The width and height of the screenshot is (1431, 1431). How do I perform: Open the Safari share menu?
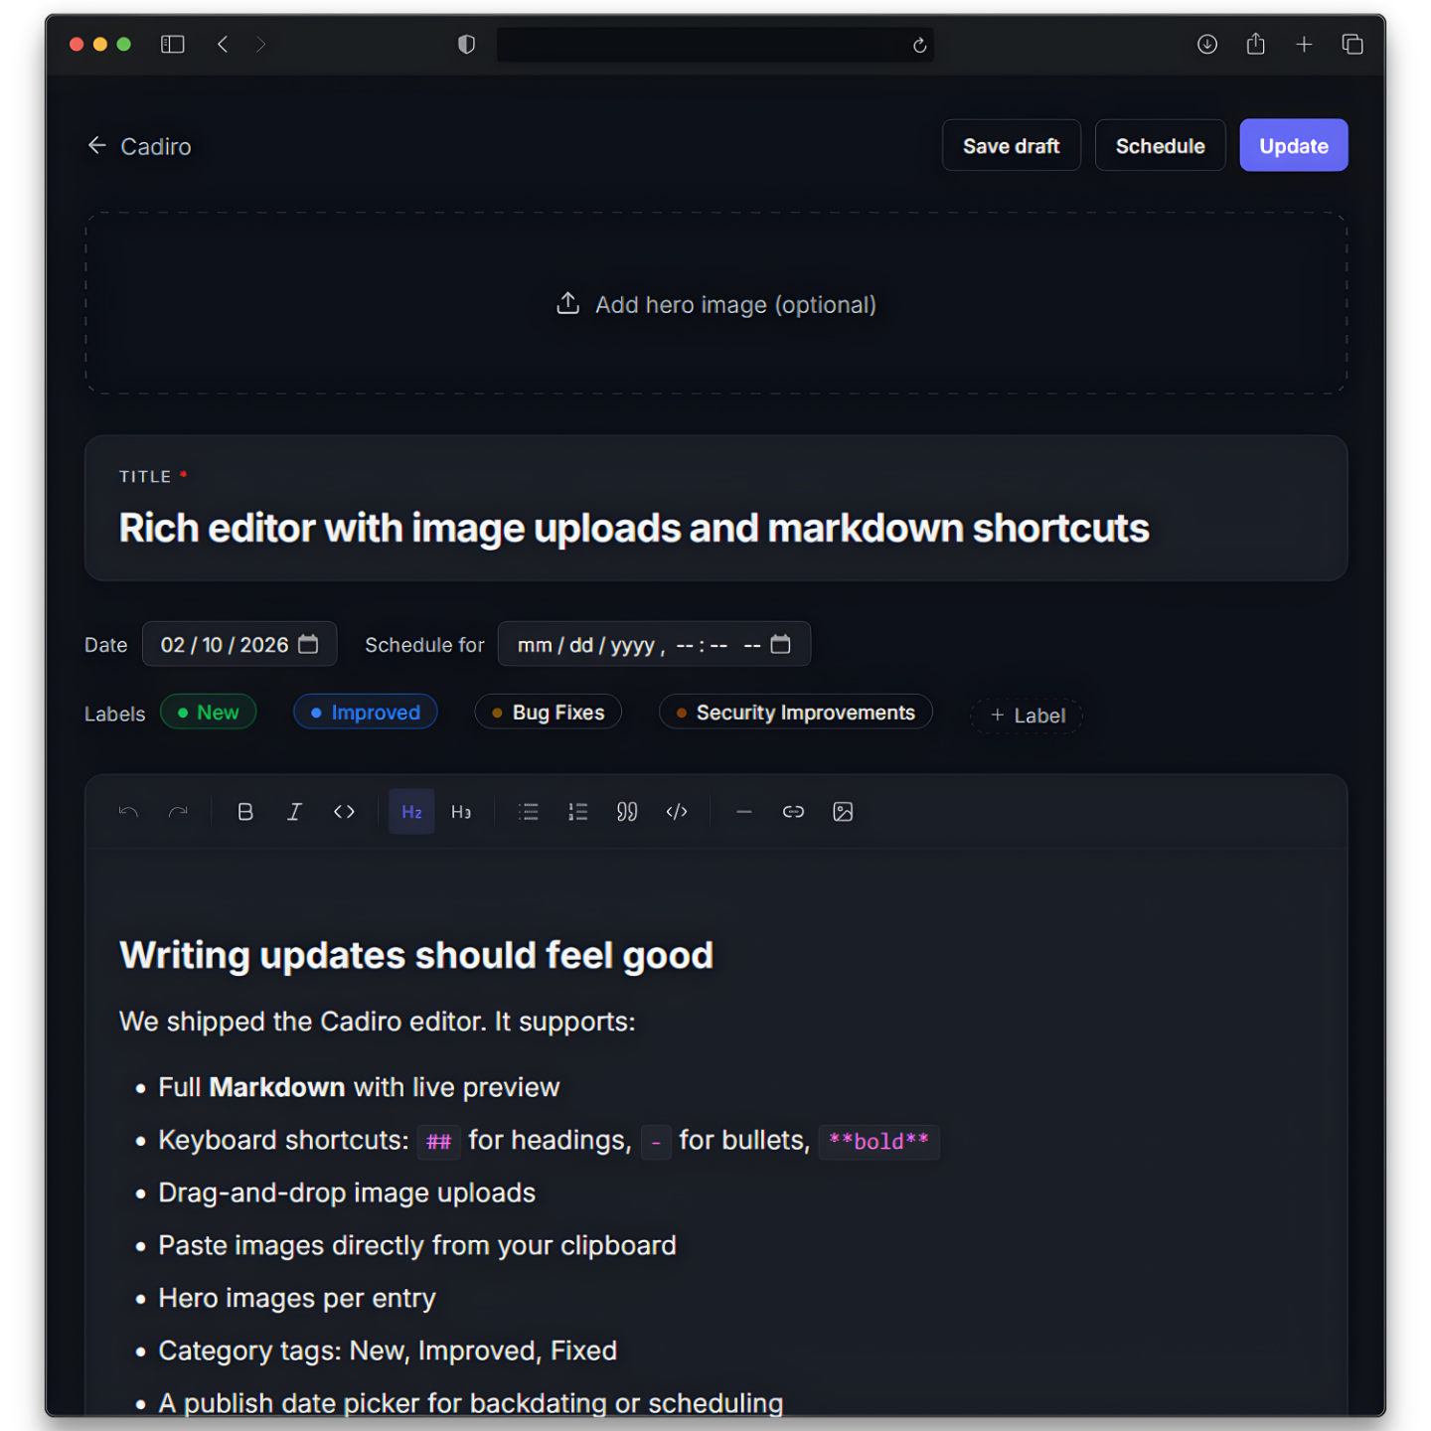[1255, 44]
